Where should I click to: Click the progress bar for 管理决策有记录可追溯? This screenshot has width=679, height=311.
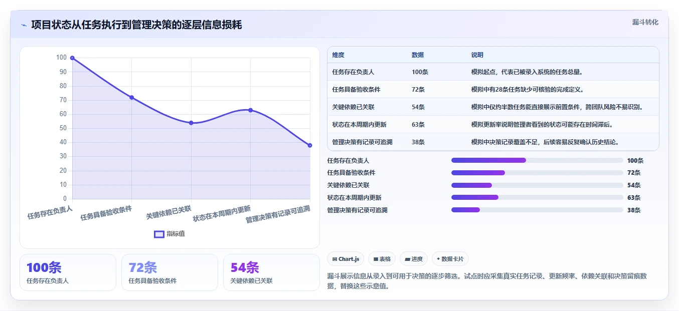click(537, 210)
